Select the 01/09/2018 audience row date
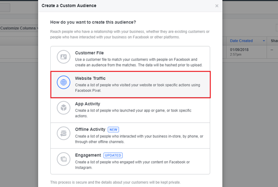The width and height of the screenshot is (278, 187). coord(239,49)
